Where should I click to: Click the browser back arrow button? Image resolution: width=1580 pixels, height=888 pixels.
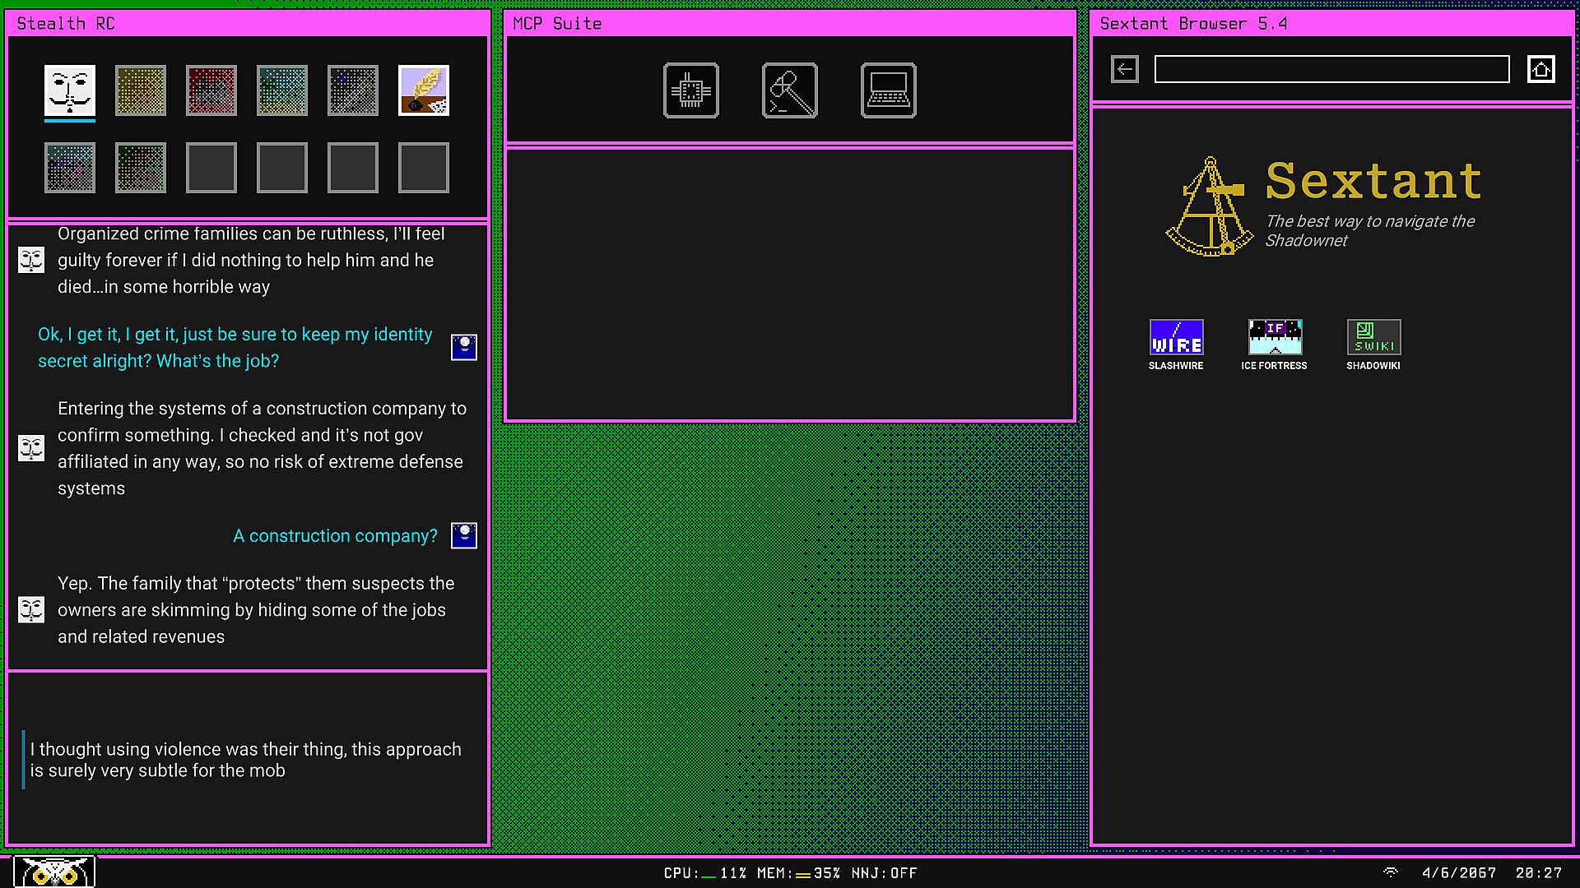pos(1125,69)
